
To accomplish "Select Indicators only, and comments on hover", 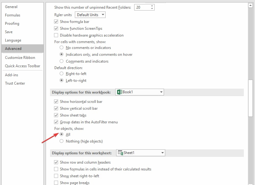I will 61,54.
